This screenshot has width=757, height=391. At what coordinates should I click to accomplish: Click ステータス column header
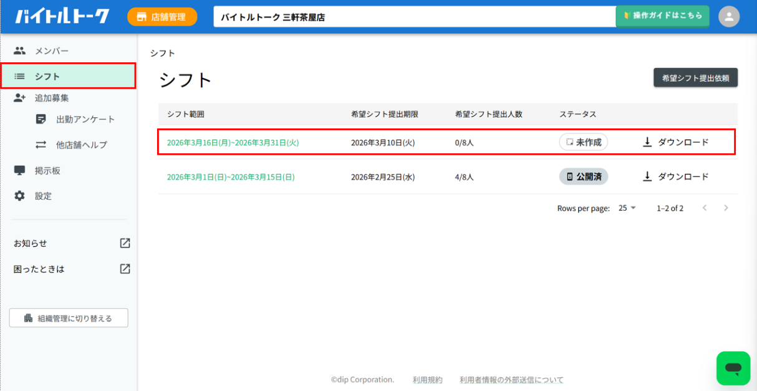[x=578, y=114]
